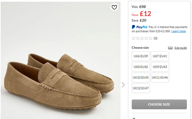192x119 pixels.
Task: Pick the UK8 EU42 size option
Action: (x=141, y=67)
